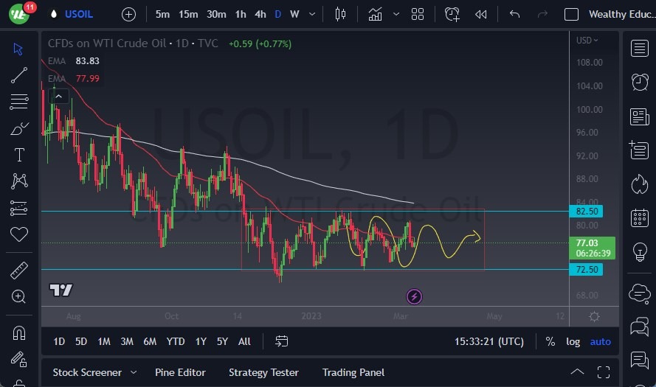Open the USD currency dropdown
This screenshot has height=387, width=656.
click(x=587, y=41)
